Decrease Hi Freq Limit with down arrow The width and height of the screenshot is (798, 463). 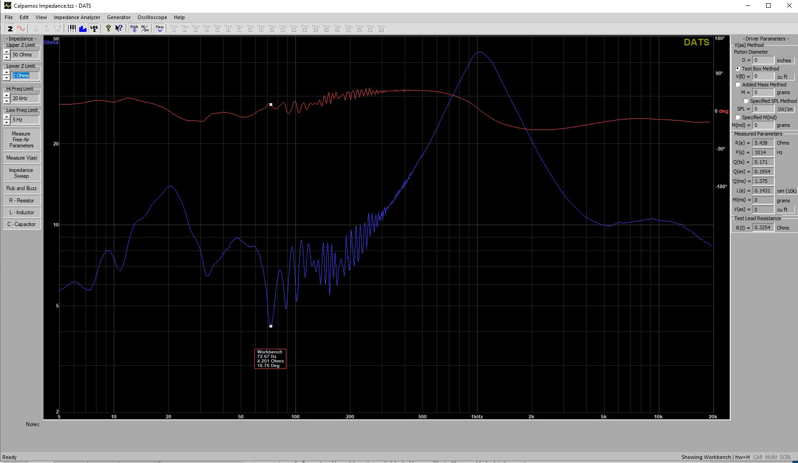[6, 101]
